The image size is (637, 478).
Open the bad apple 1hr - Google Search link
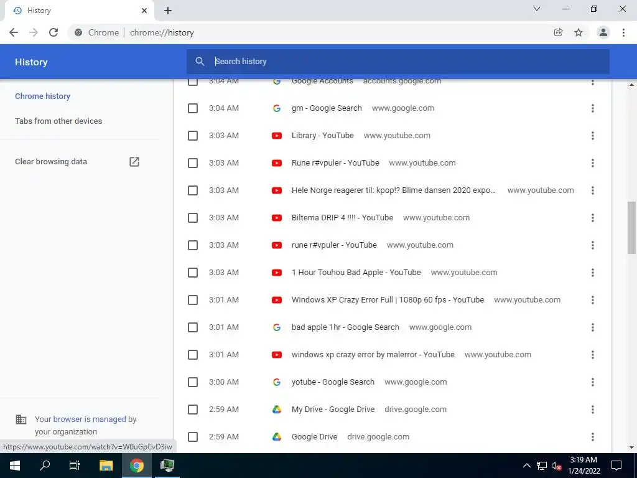coord(345,327)
